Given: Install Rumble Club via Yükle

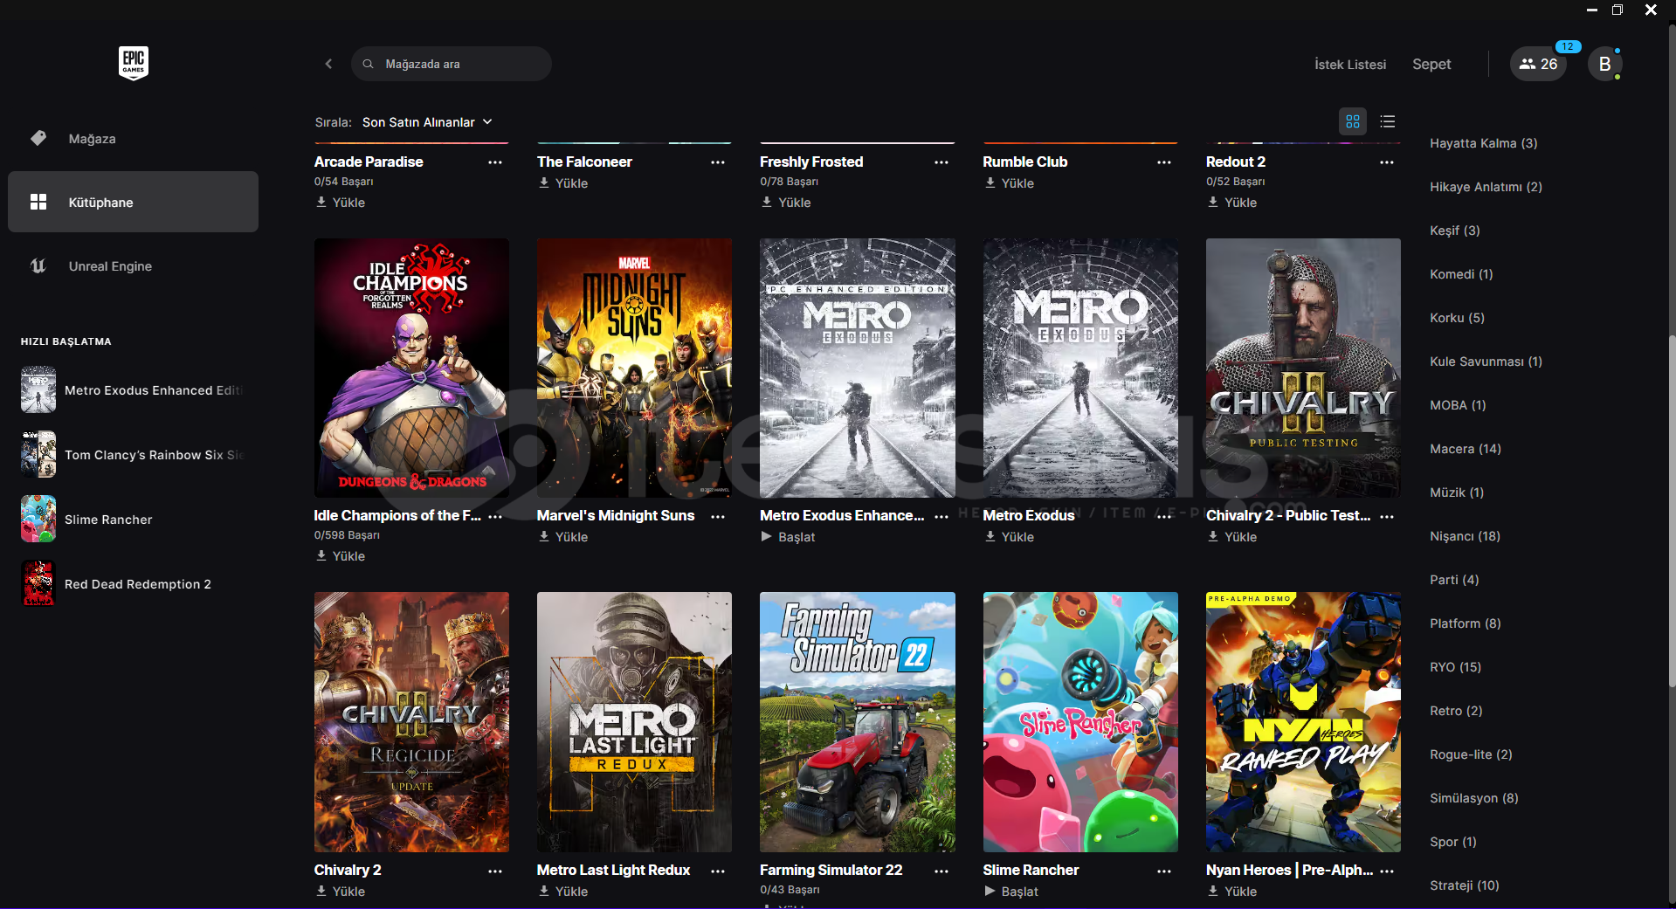Looking at the screenshot, I should pos(1009,183).
